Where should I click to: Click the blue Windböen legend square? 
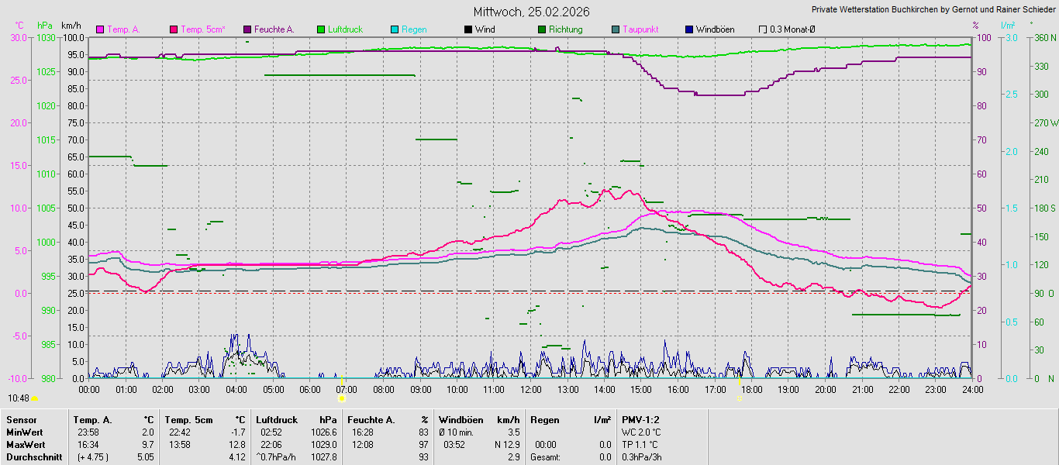pos(689,29)
